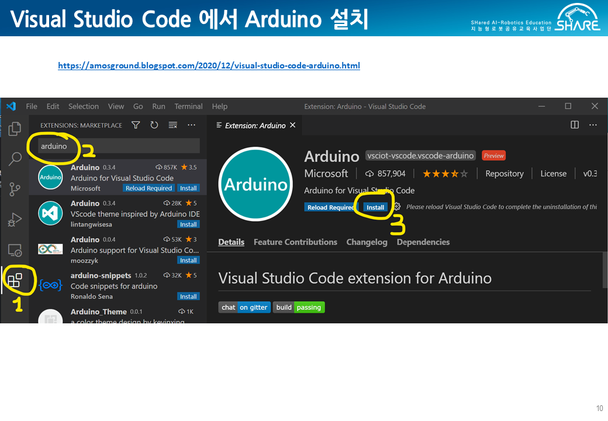
Task: Click the arduino extensions search field
Action: (119, 146)
